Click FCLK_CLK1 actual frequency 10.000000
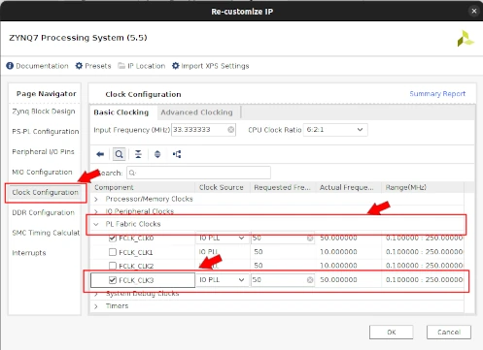Image resolution: width=483 pixels, height=350 pixels. [338, 252]
